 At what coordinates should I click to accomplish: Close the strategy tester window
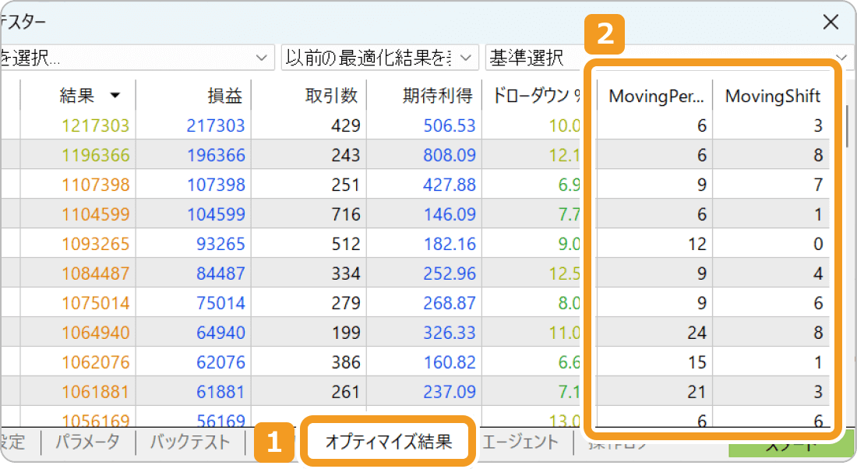click(x=831, y=22)
